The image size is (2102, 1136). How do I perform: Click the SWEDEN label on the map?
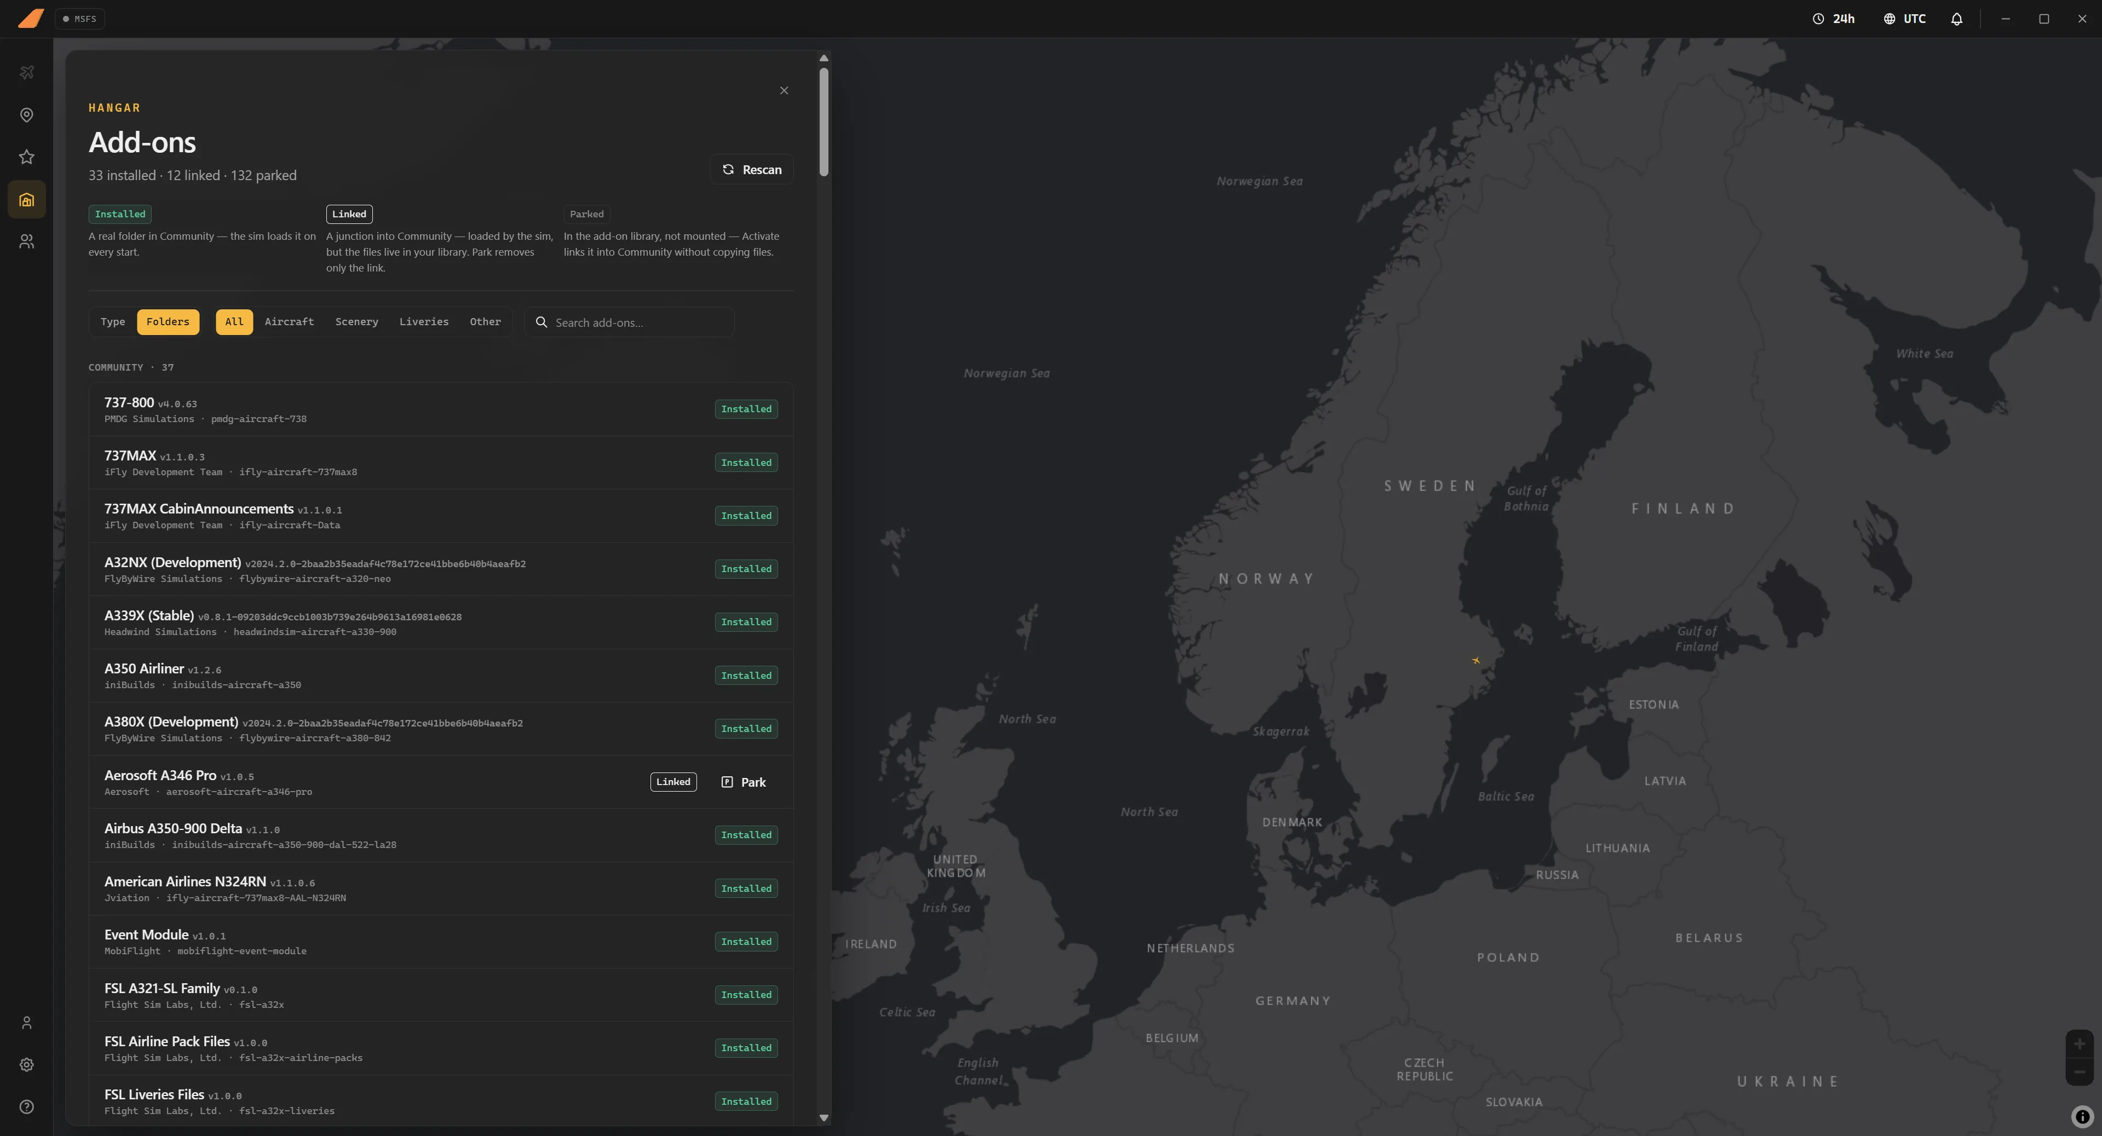click(x=1430, y=486)
